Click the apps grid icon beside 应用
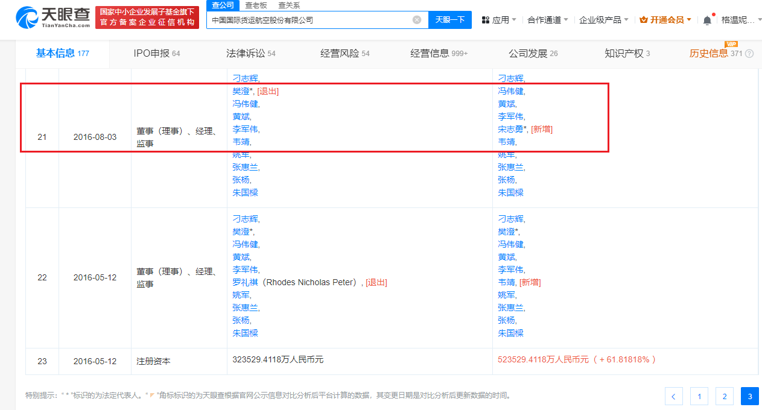 [x=485, y=20]
